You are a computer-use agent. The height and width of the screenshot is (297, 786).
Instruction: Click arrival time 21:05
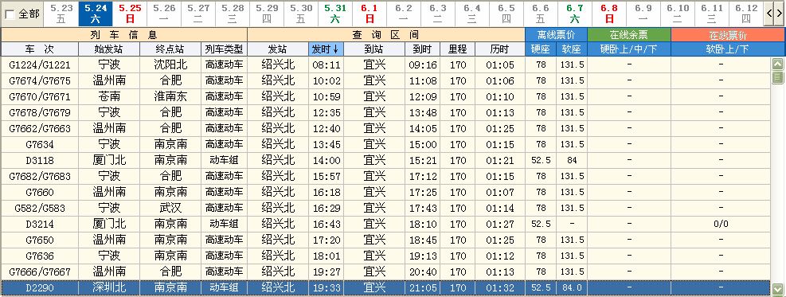[423, 288]
